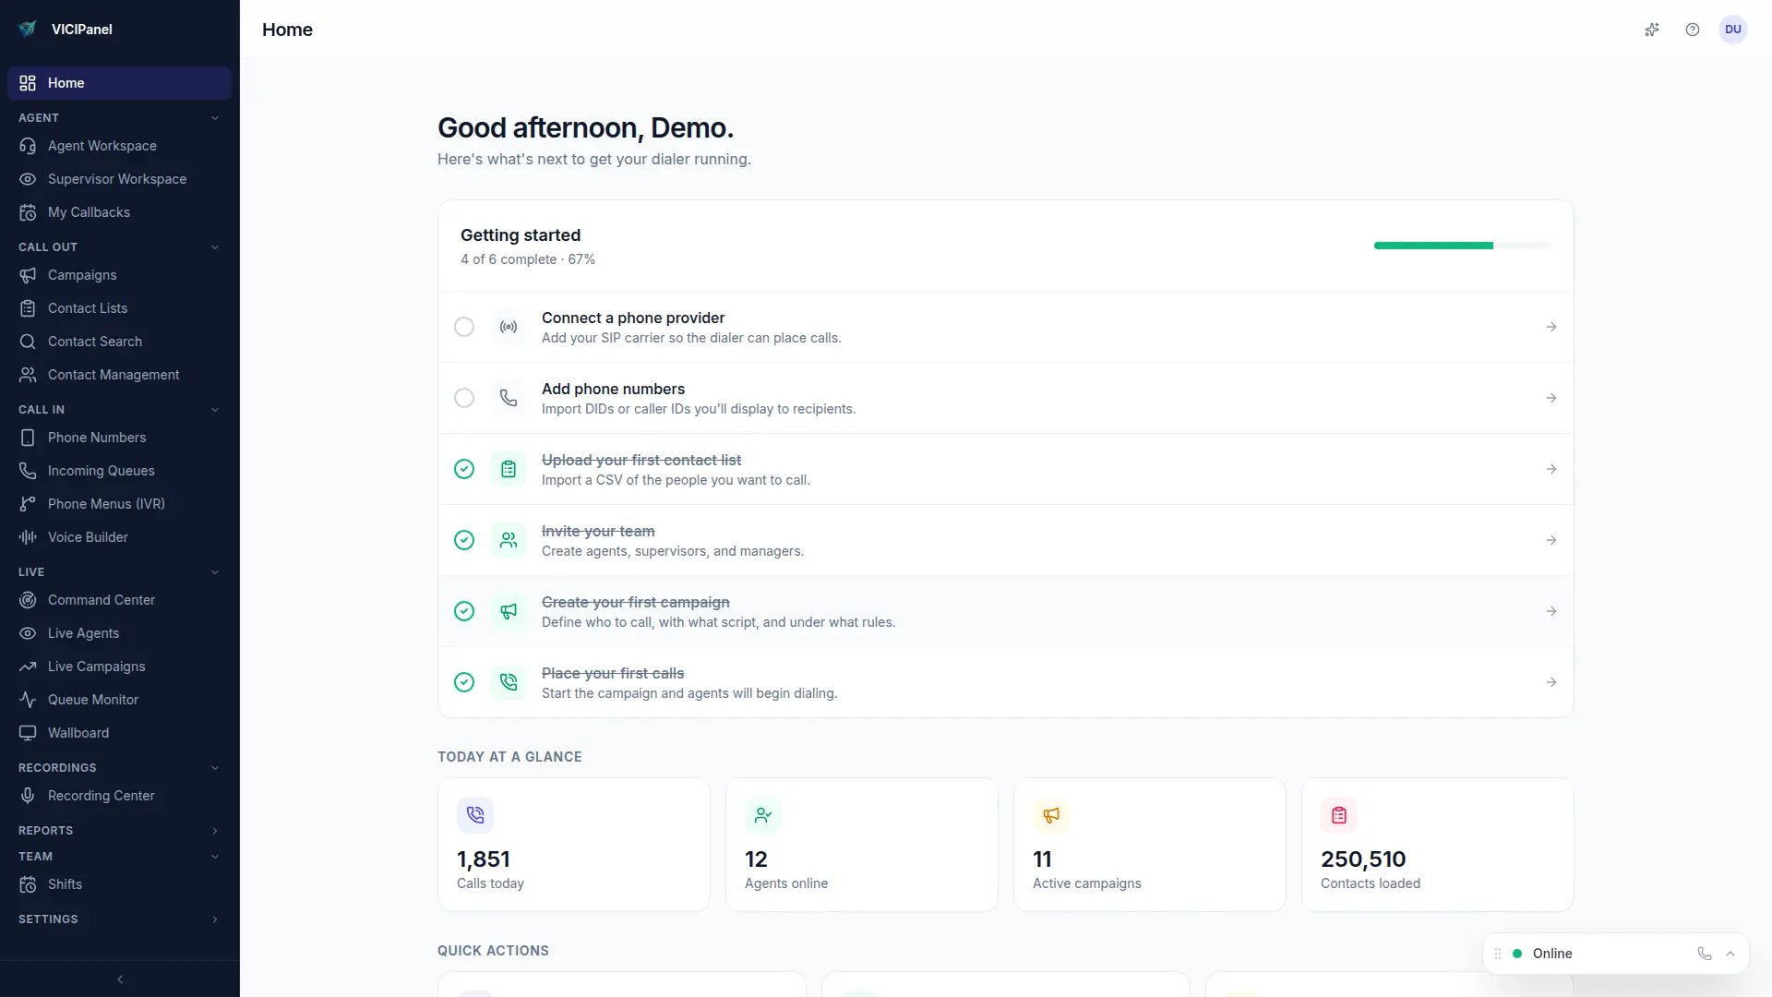
Task: Click the phone icon in Online status widget
Action: tap(1705, 954)
